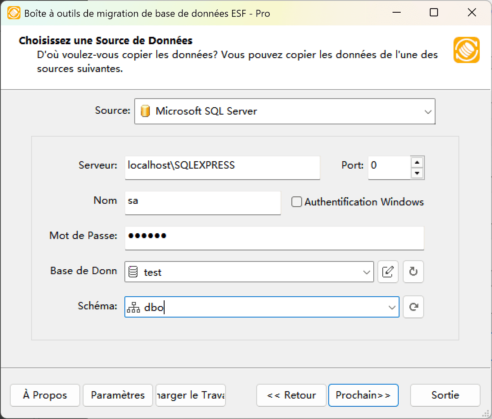The height and width of the screenshot is (419, 492).
Task: Open the Paramètres dialog
Action: (x=117, y=395)
